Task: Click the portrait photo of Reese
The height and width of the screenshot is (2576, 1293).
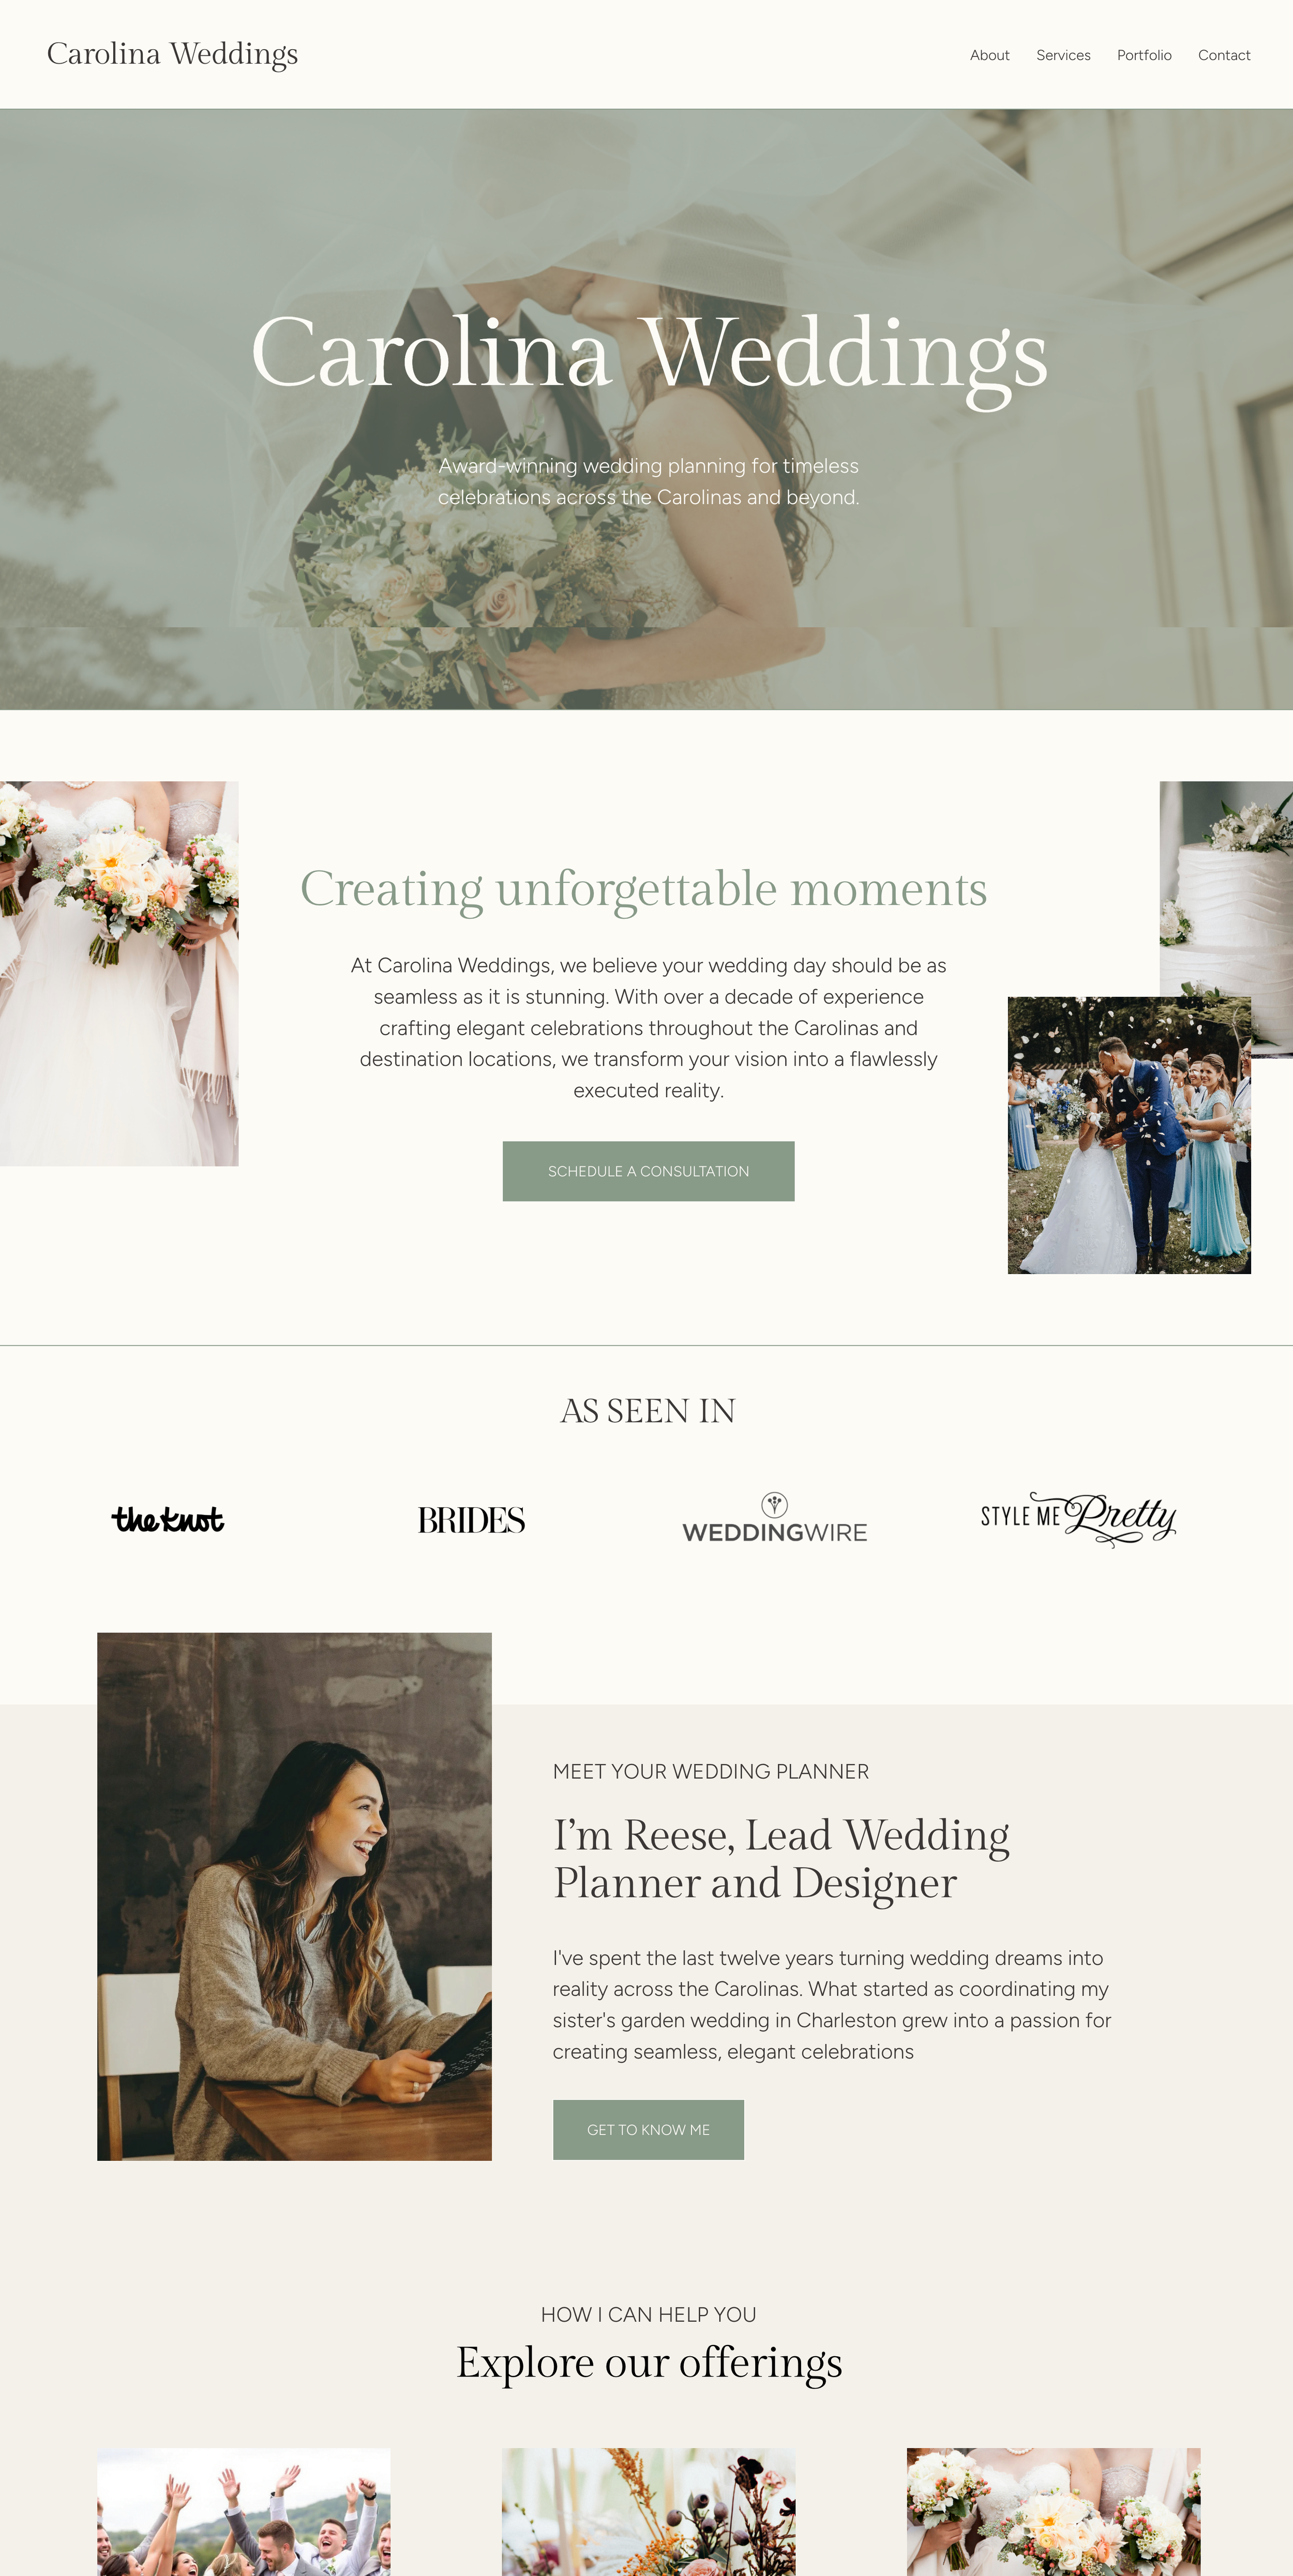Action: [x=294, y=1896]
